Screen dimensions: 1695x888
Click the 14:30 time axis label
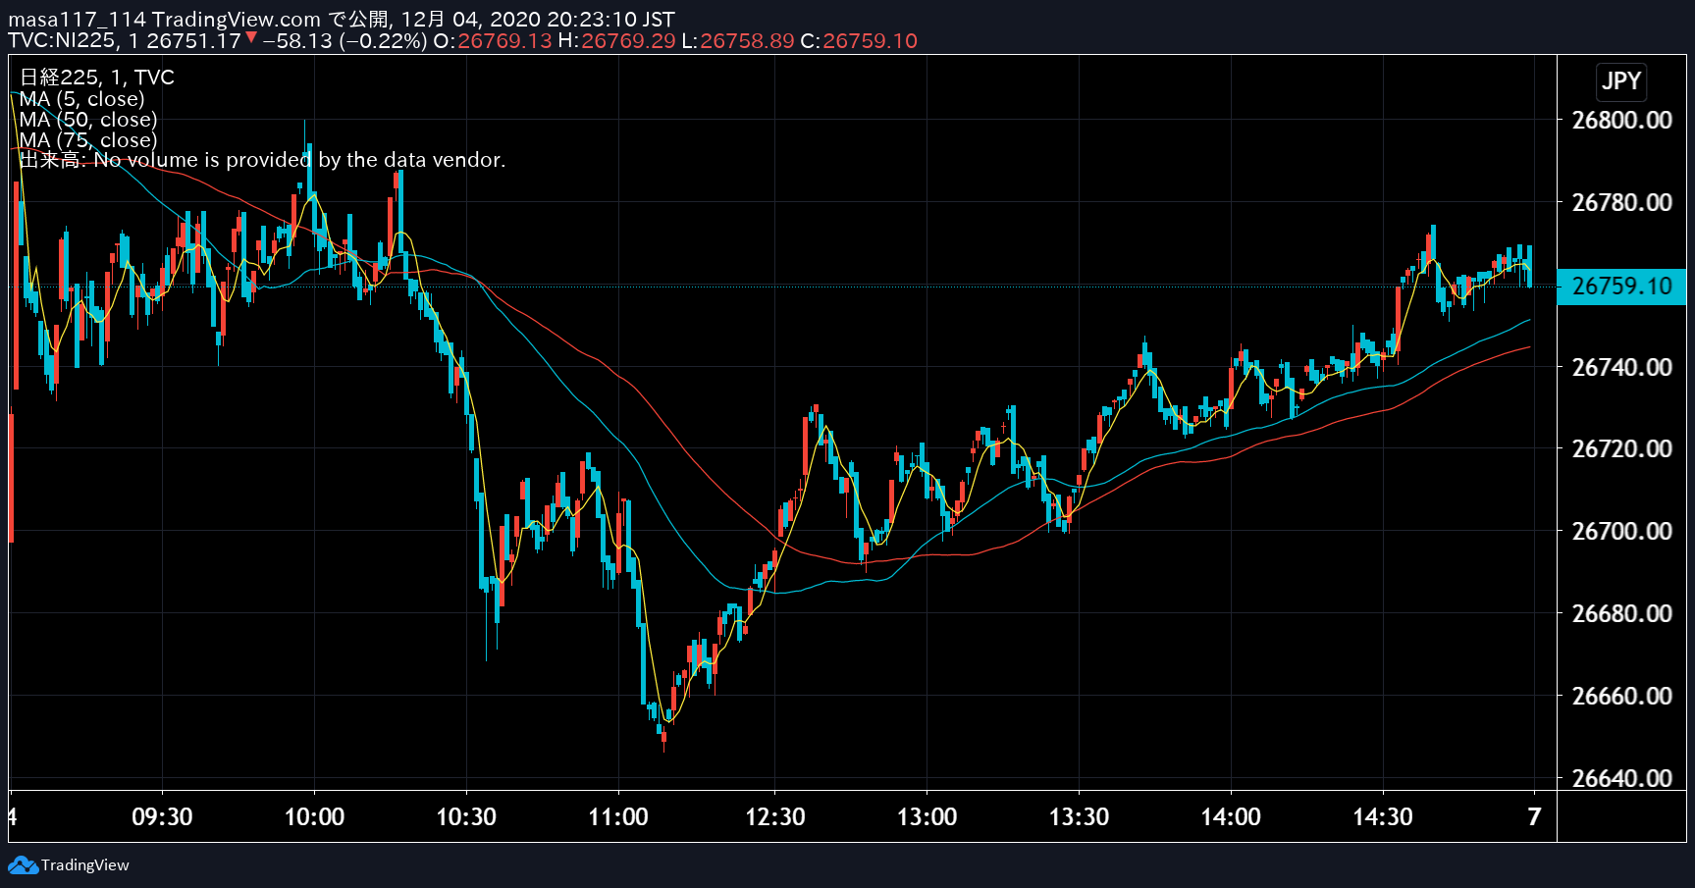1383,817
